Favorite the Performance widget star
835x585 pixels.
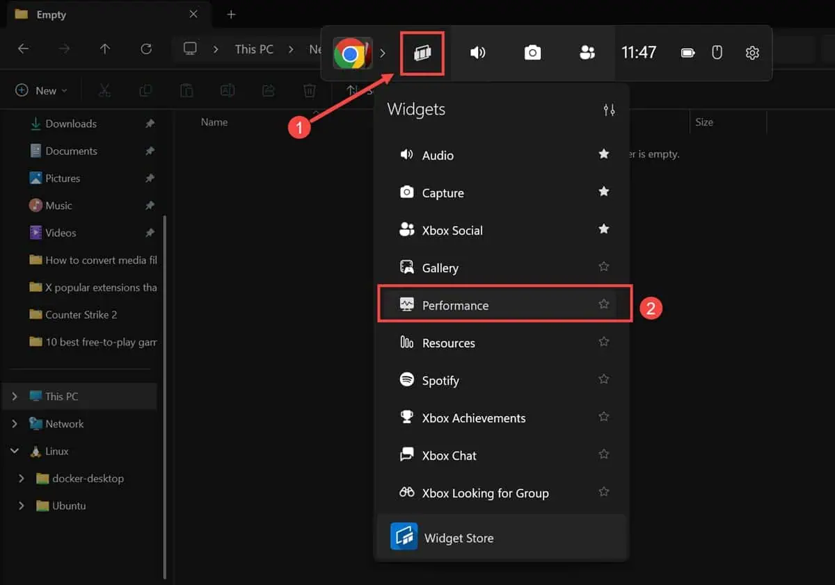click(604, 304)
